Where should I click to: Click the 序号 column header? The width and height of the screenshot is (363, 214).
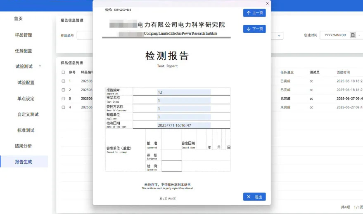72,72
